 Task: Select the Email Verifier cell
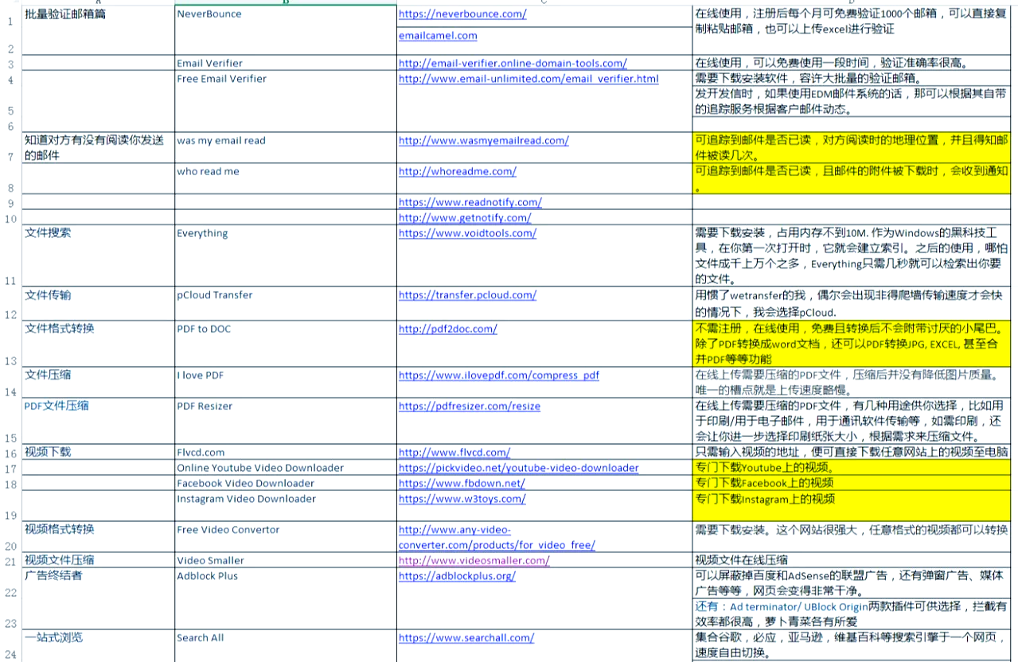(x=286, y=64)
